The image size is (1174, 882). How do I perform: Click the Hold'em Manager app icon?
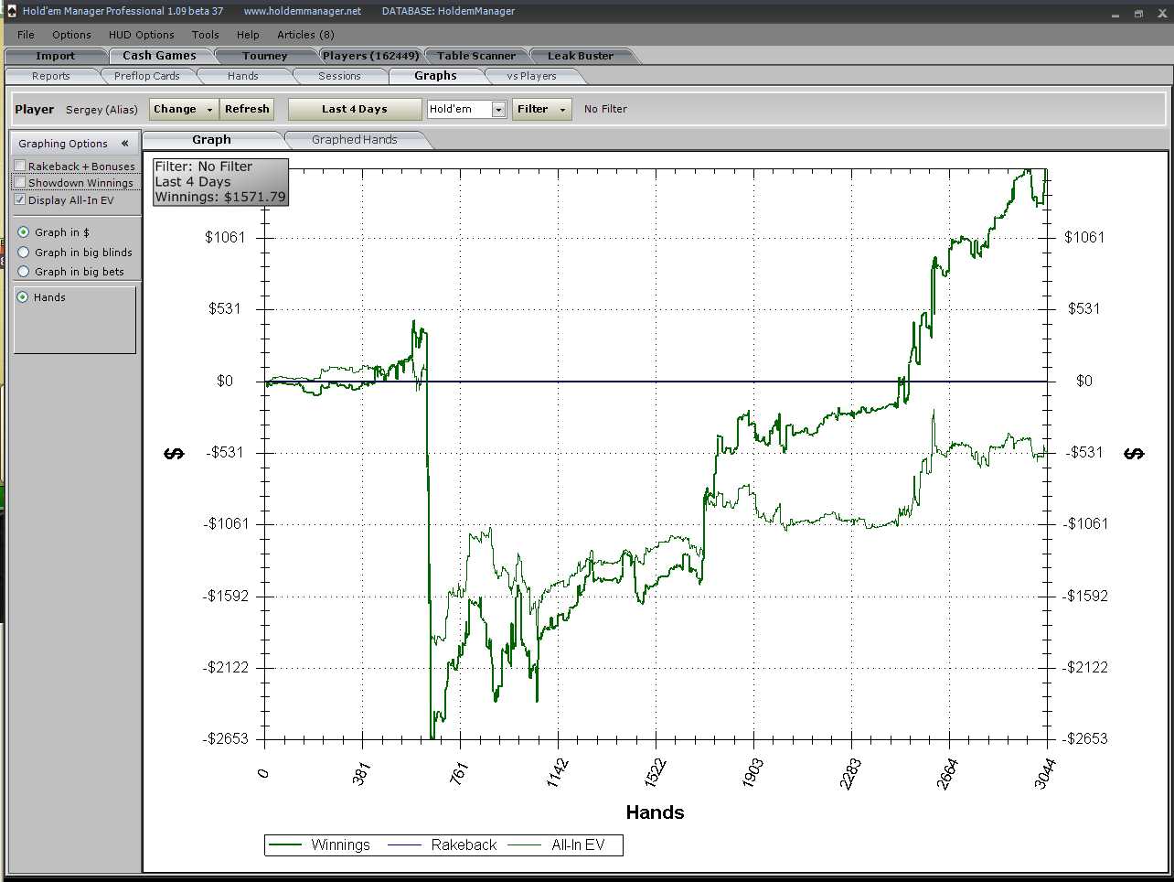click(x=11, y=11)
